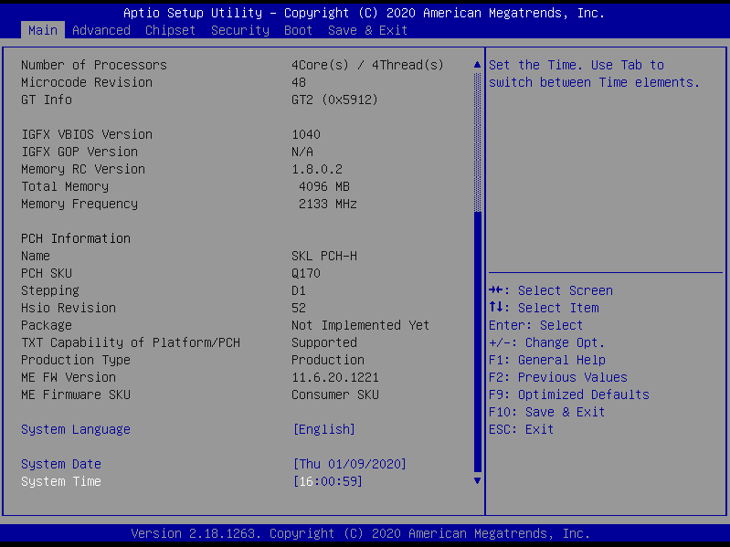Viewport: 730px width, 547px height.
Task: Click the Total Memory 4096 MB value
Action: pos(323,186)
